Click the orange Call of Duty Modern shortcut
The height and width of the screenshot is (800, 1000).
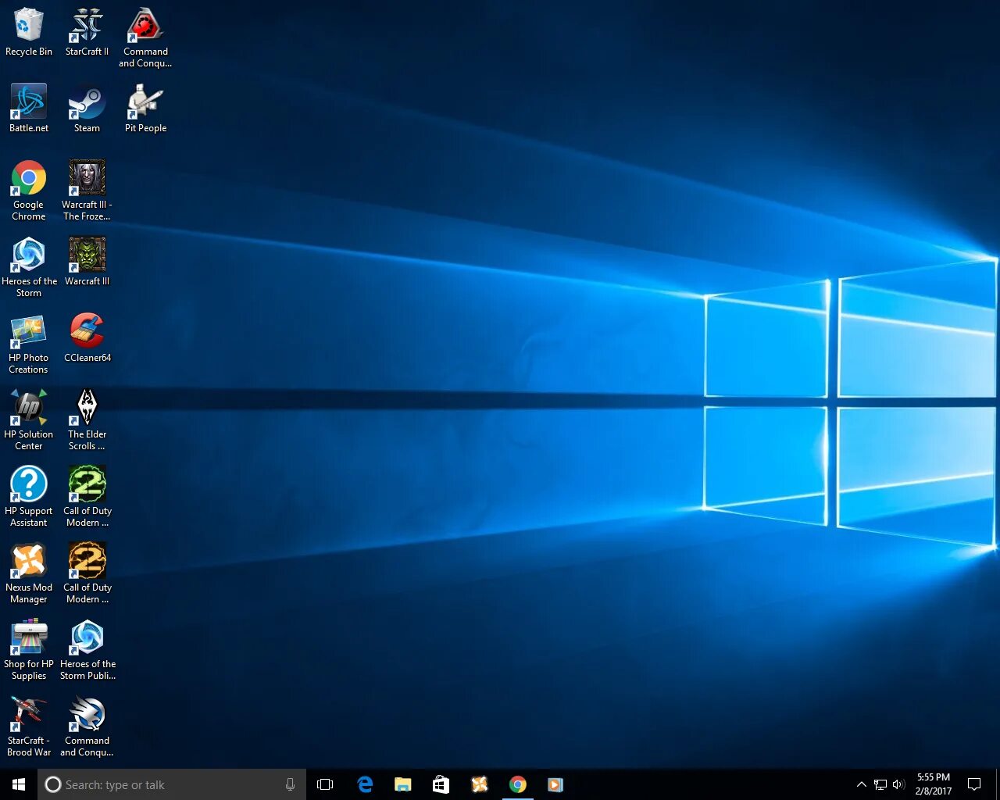(87, 573)
